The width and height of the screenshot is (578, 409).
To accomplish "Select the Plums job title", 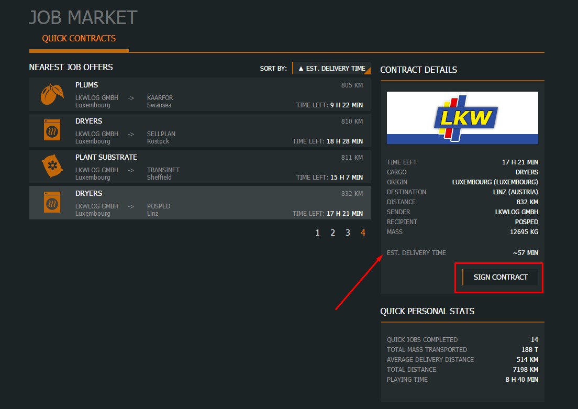I will click(86, 85).
